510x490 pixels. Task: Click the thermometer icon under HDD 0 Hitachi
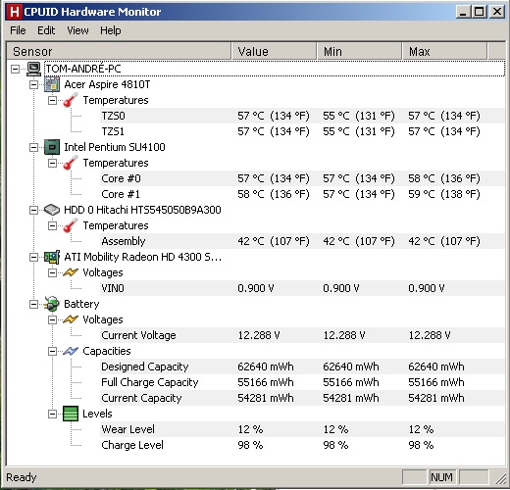pyautogui.click(x=71, y=225)
